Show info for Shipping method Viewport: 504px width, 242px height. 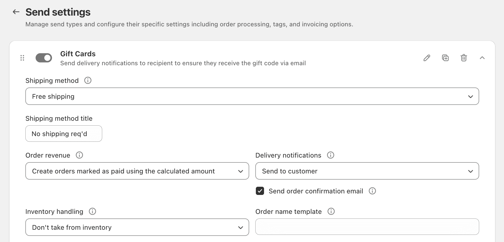coord(88,81)
